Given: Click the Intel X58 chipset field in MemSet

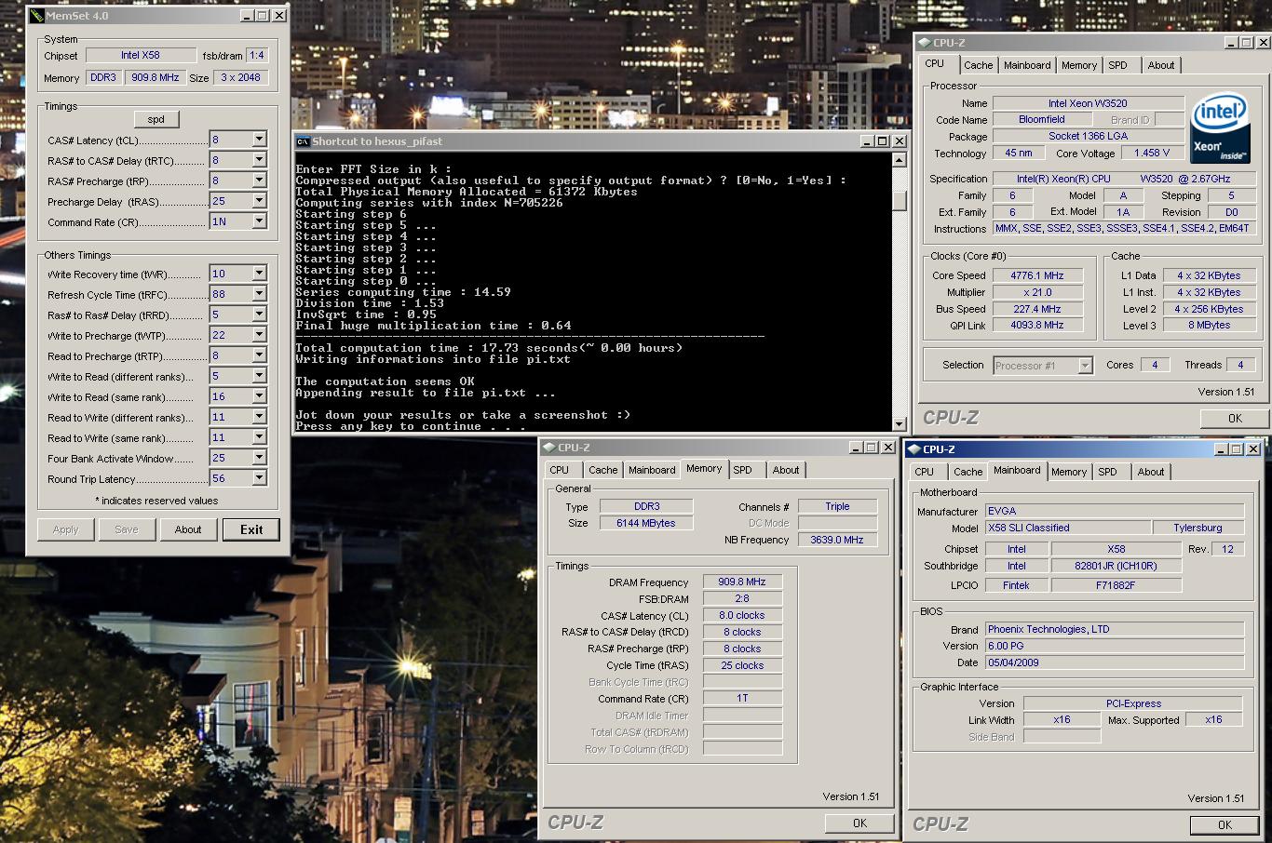Looking at the screenshot, I should (x=141, y=55).
